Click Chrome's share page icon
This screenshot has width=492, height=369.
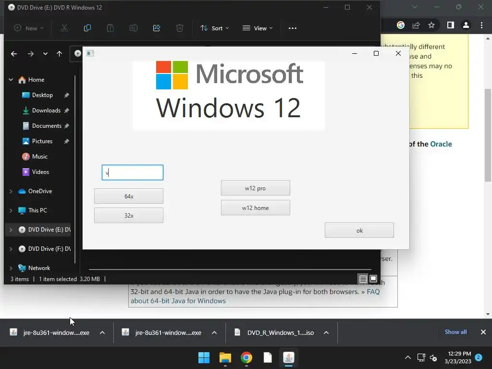click(416, 25)
